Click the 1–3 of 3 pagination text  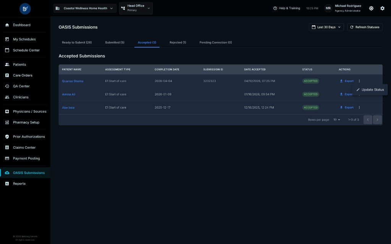pos(353,120)
